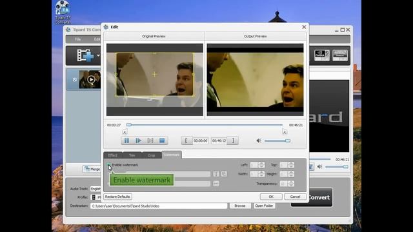The width and height of the screenshot is (413, 232).
Task: Click the Play button in Edit dialog
Action: point(138,140)
